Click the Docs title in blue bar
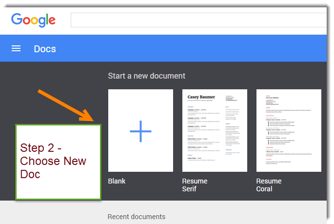This screenshot has height=224, width=334. click(x=45, y=49)
